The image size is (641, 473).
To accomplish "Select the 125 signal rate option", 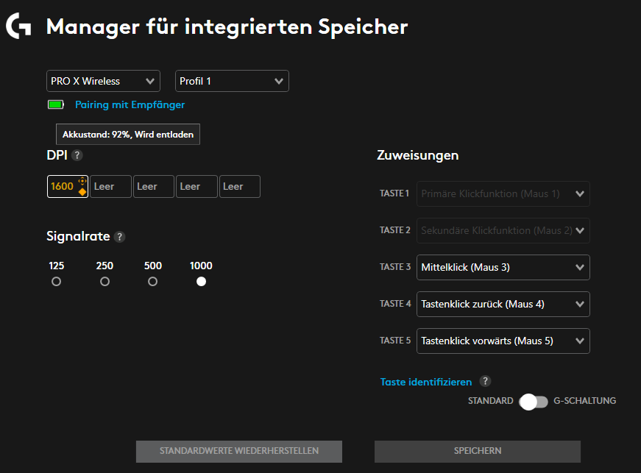I will pyautogui.click(x=57, y=282).
